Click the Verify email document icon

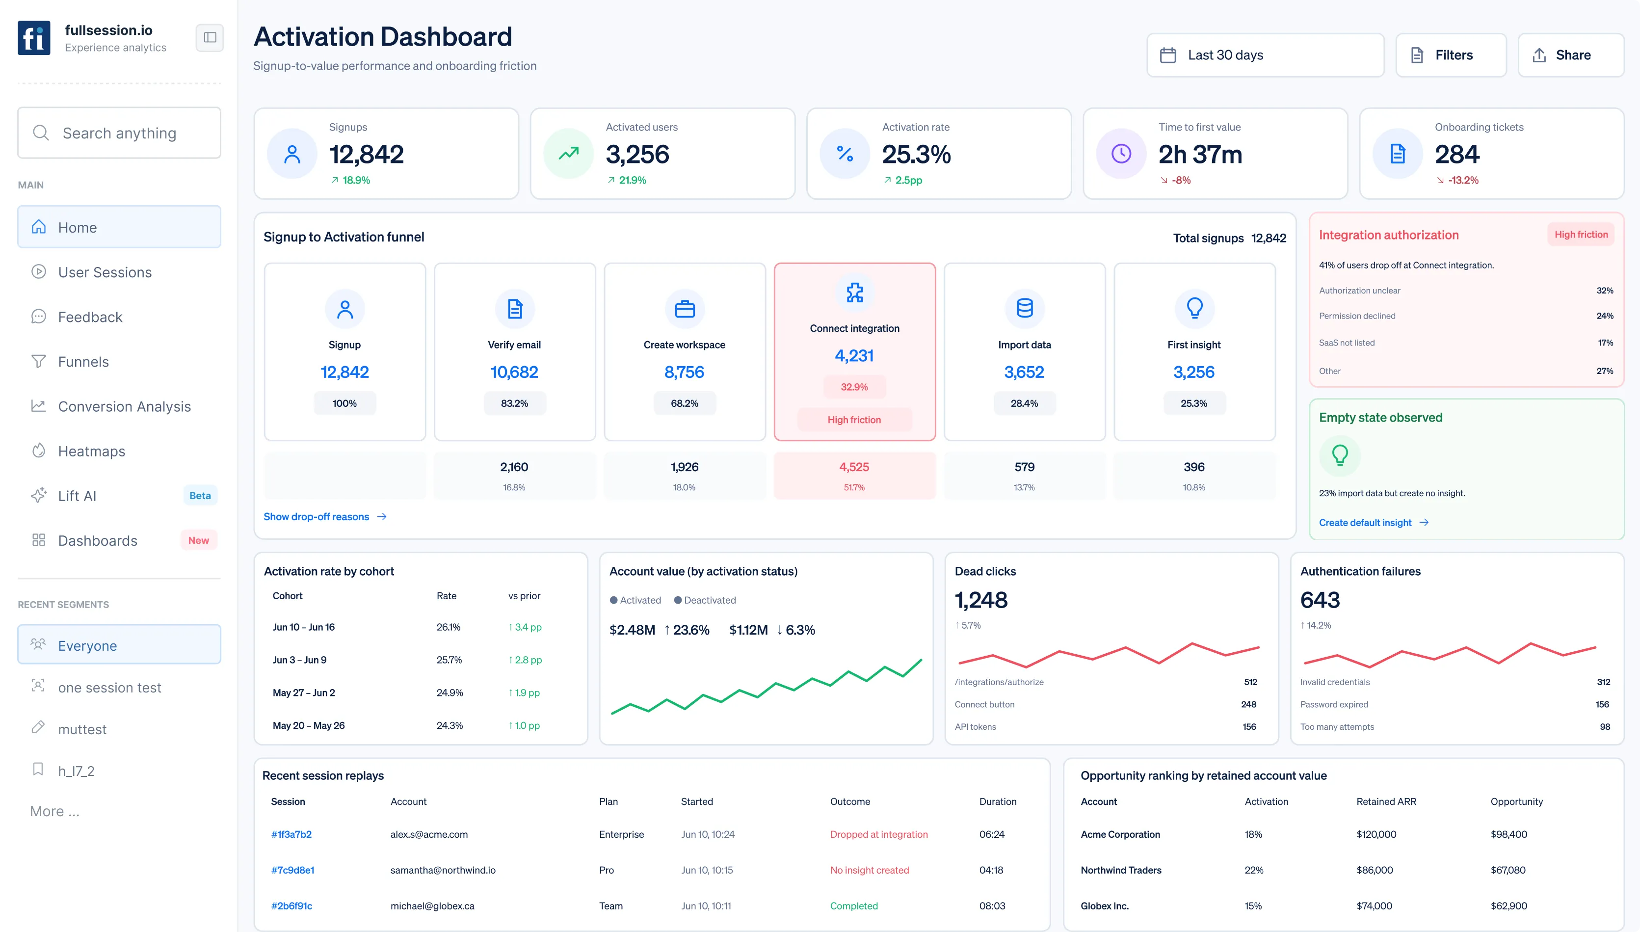(x=514, y=309)
